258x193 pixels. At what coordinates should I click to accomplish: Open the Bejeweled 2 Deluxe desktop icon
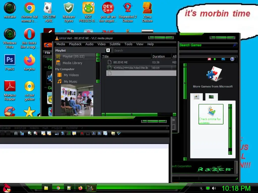[128, 12]
